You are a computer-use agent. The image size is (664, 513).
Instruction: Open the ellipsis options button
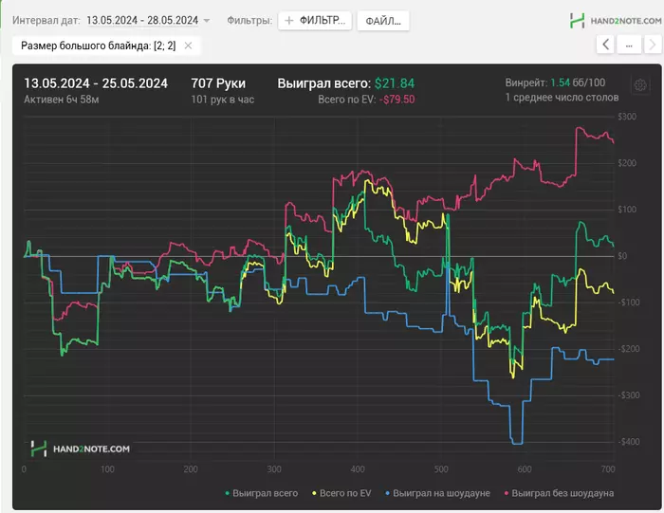pyautogui.click(x=629, y=44)
